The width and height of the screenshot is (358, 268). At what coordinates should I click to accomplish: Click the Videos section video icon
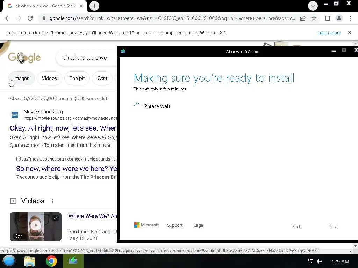click(x=13, y=201)
